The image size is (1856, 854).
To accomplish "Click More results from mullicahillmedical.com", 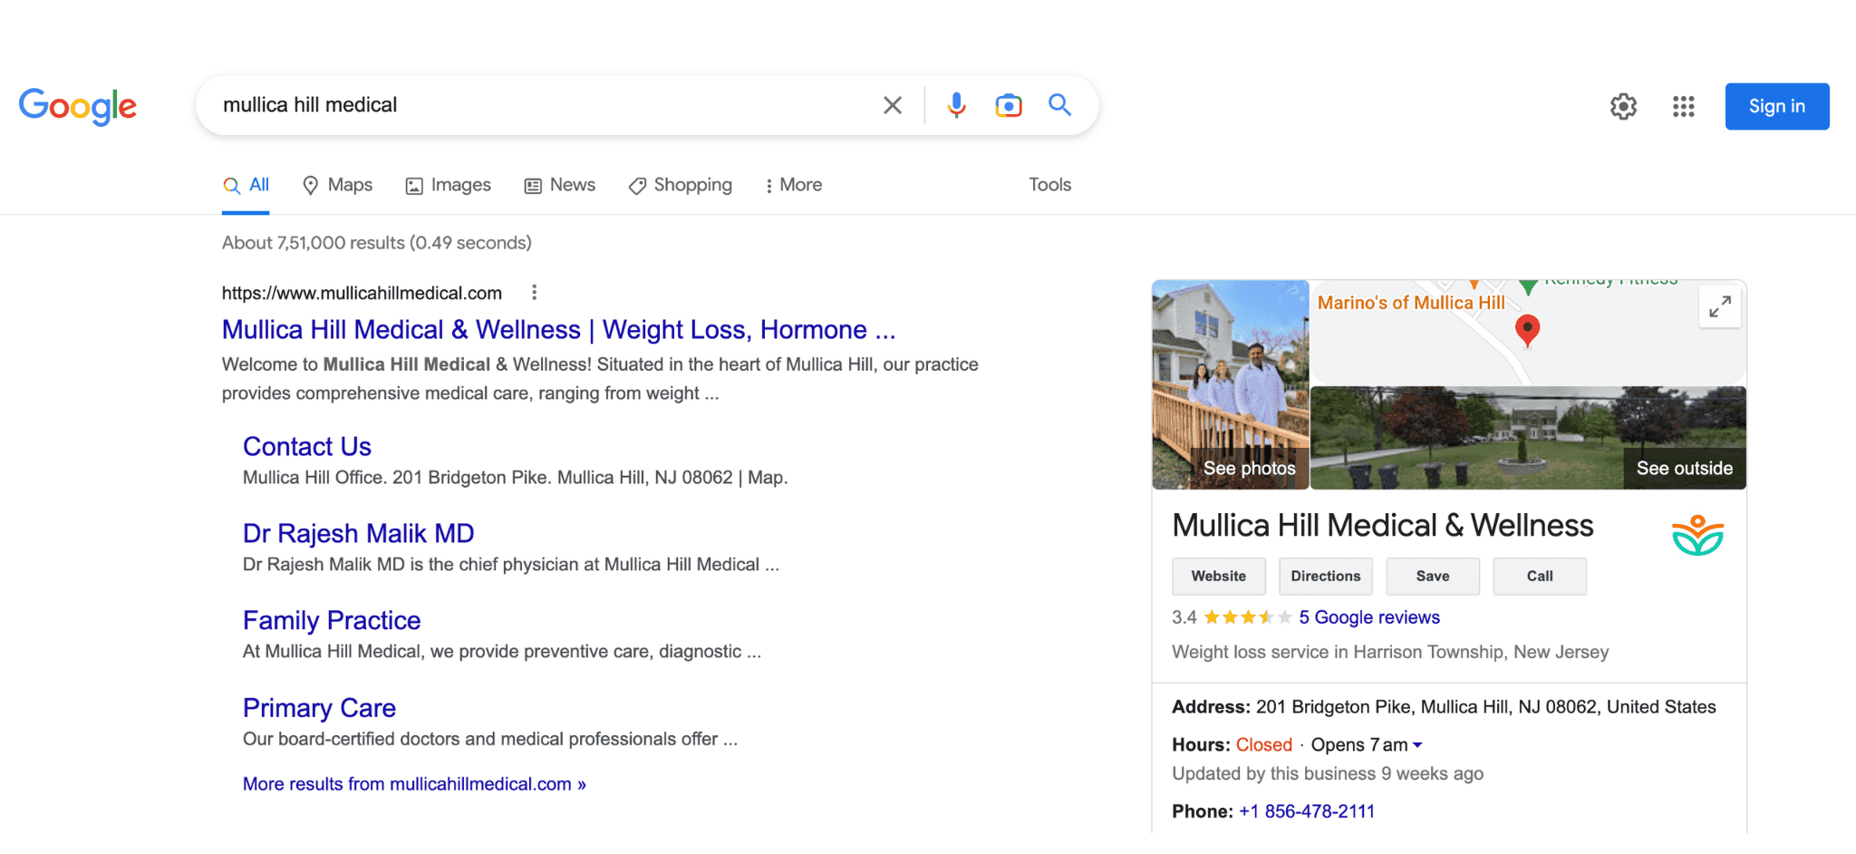I will tap(414, 784).
